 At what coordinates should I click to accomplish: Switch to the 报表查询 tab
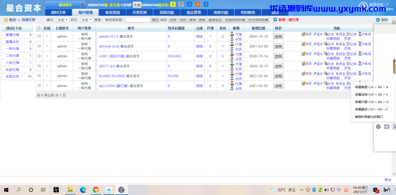tap(113, 13)
